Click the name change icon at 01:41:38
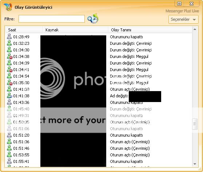Image resolution: width=203 pixels, height=172 pixels. coord(9,96)
